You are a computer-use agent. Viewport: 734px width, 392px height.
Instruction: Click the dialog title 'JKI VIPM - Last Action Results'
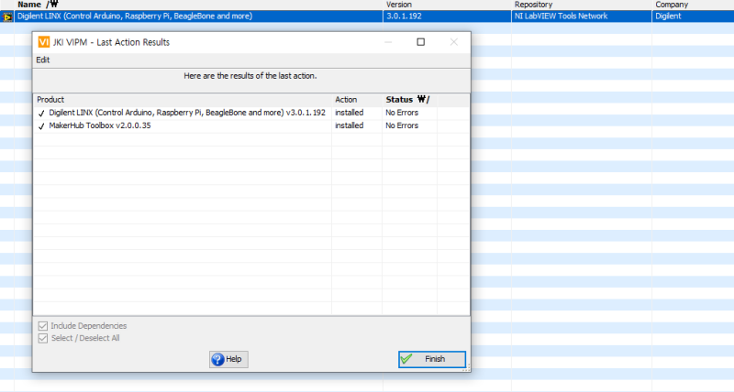click(111, 42)
